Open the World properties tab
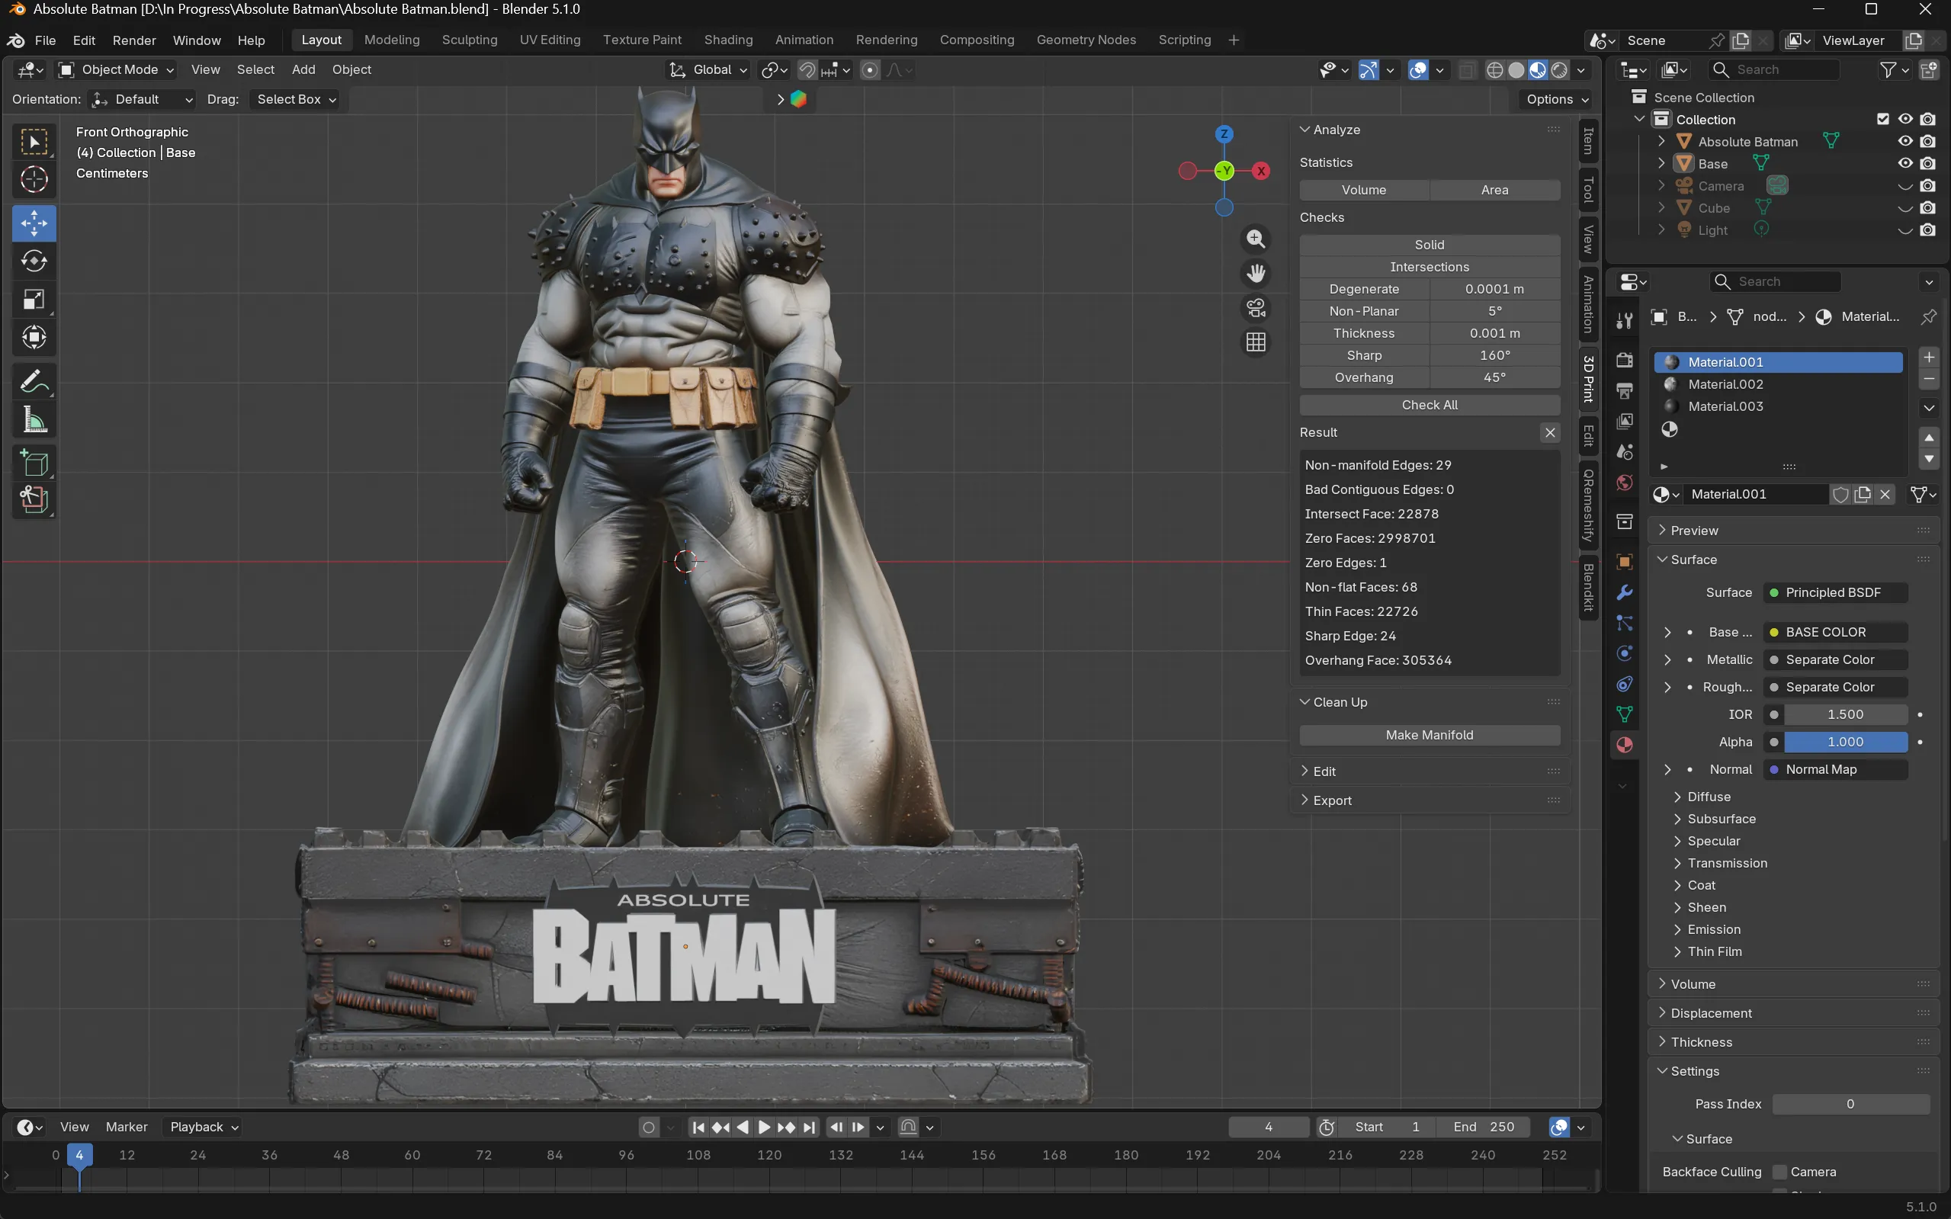 [1625, 483]
